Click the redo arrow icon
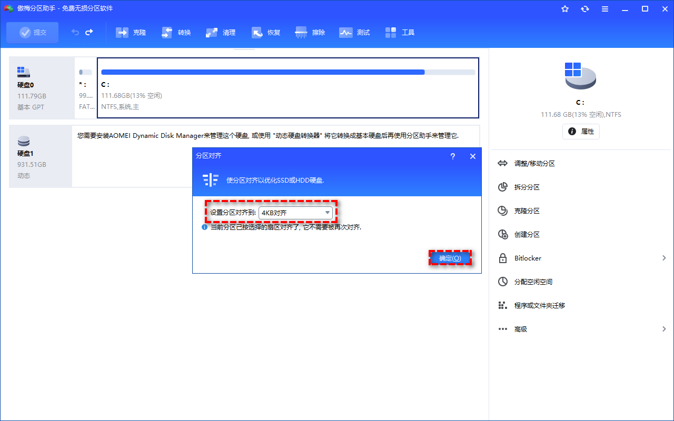This screenshot has width=674, height=421. (x=88, y=32)
